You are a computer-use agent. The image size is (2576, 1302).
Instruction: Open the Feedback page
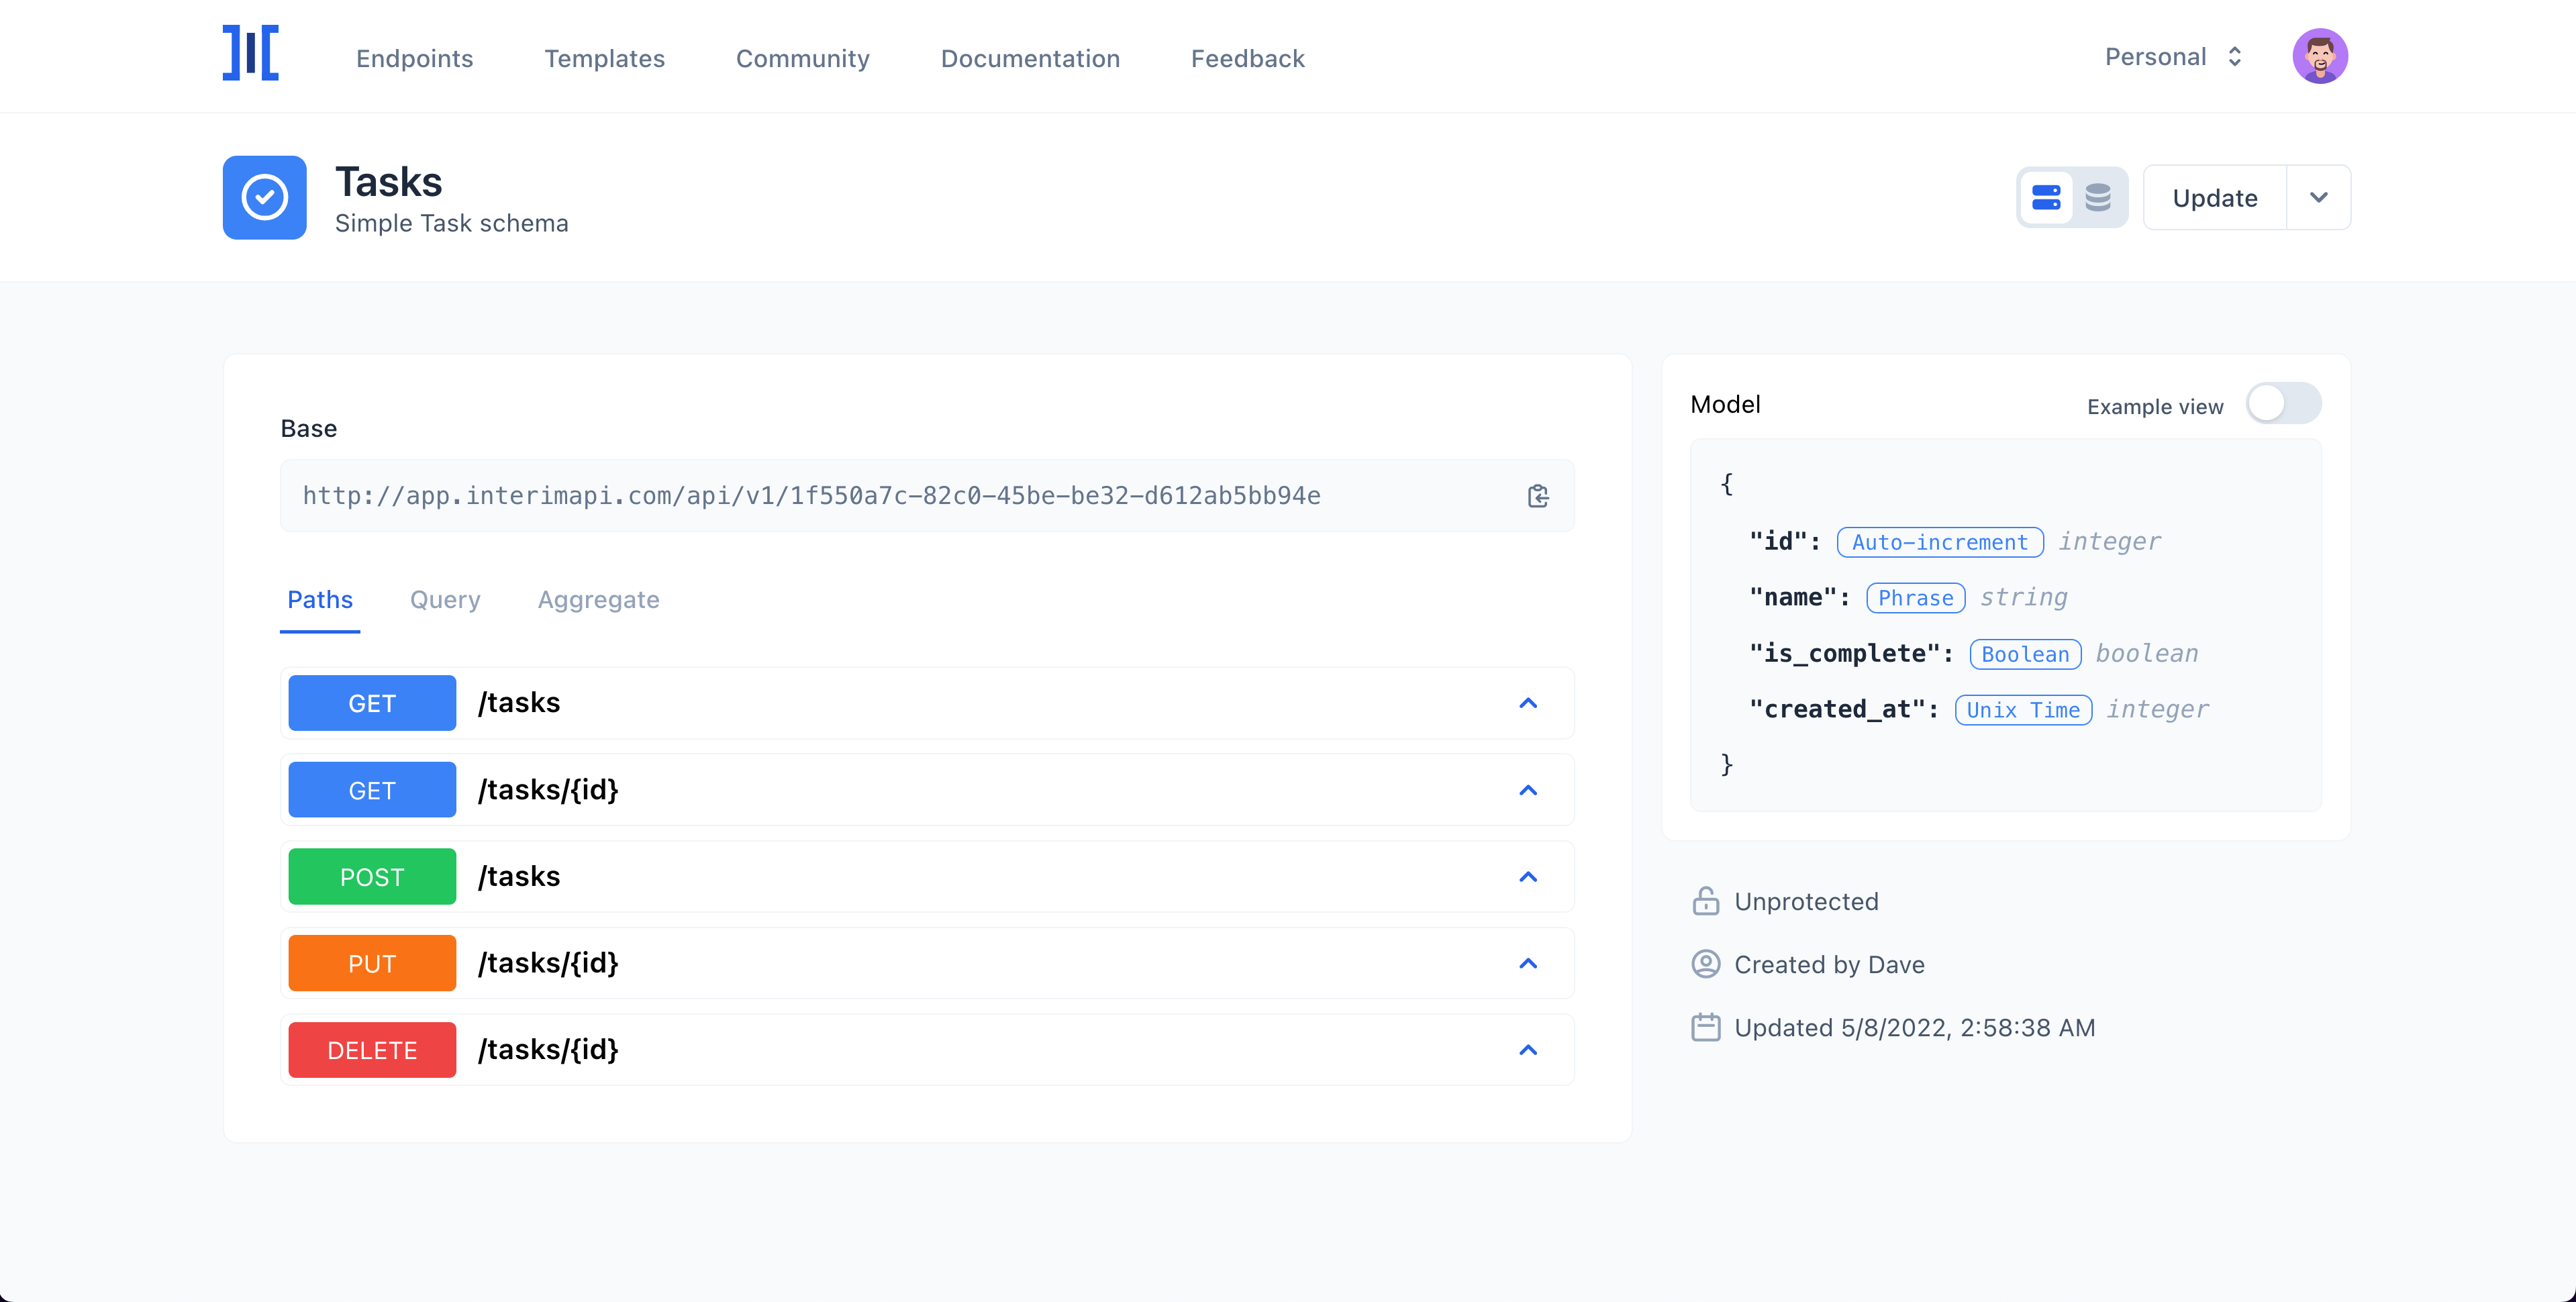1247,58
